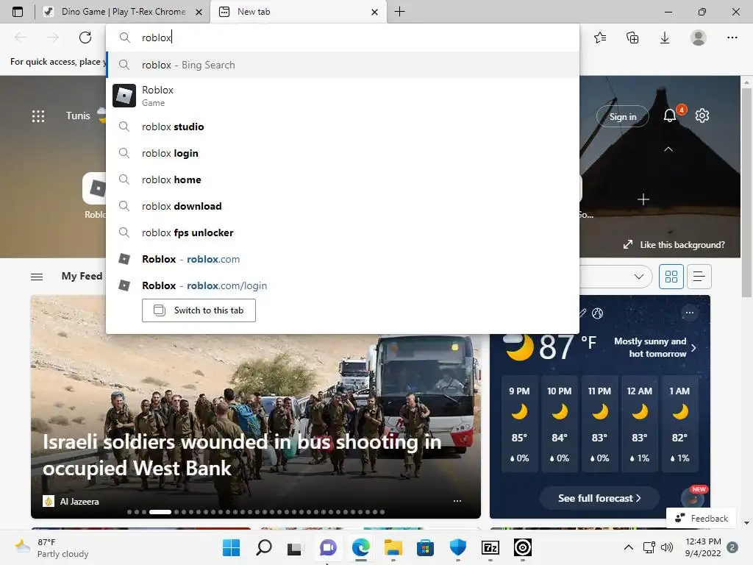Click the Feedback button
The width and height of the screenshot is (753, 565).
point(701,519)
